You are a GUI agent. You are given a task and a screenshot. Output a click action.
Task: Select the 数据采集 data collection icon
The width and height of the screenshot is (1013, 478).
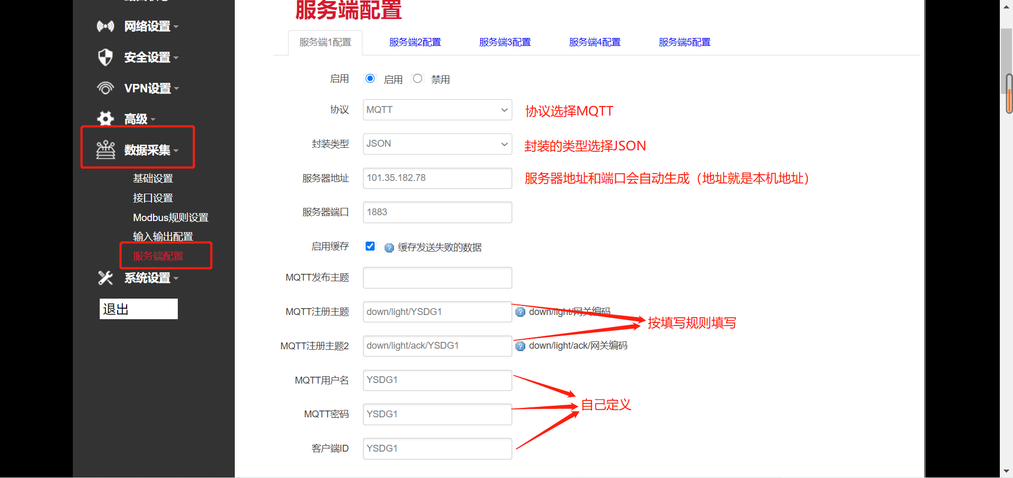(x=106, y=149)
